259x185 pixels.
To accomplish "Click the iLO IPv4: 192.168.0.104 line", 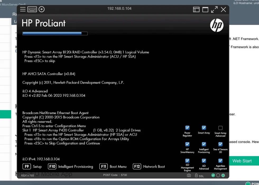I will (x=41, y=159).
